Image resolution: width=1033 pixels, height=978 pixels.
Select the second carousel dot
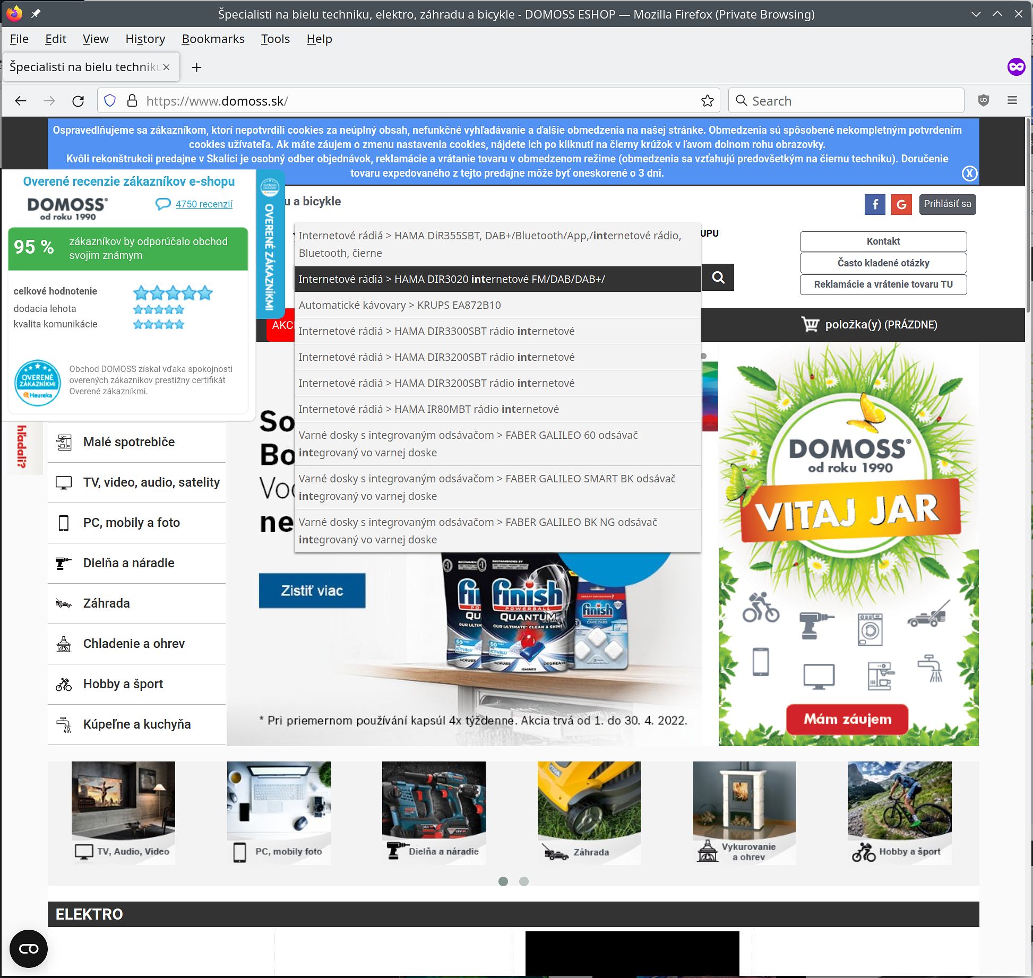(524, 881)
